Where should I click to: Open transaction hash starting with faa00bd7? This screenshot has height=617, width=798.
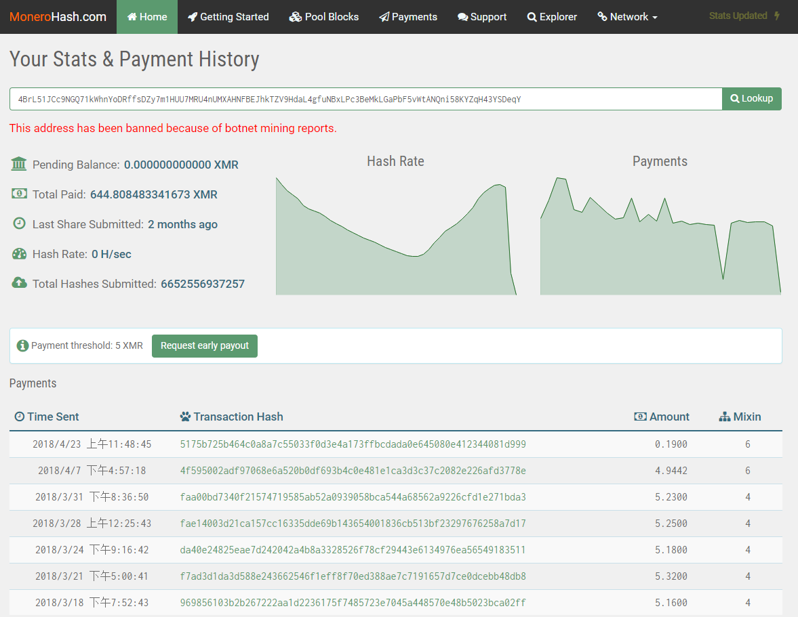pos(353,497)
